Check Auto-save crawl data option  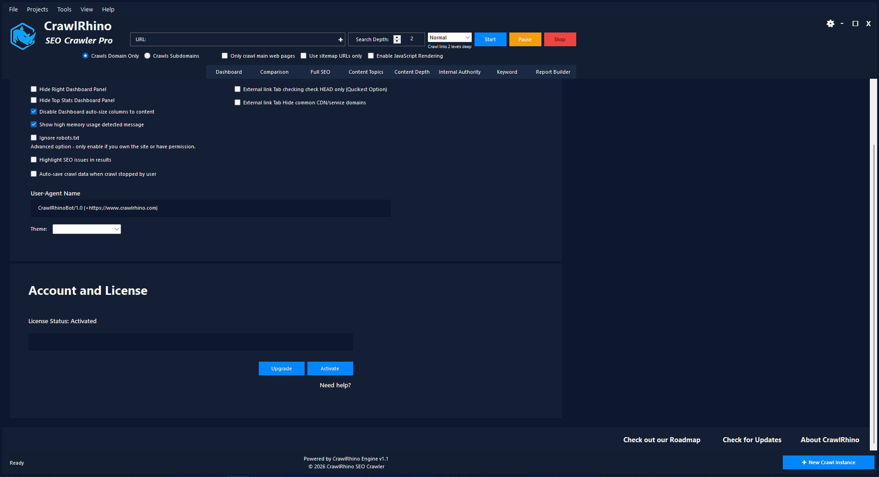pyautogui.click(x=33, y=174)
